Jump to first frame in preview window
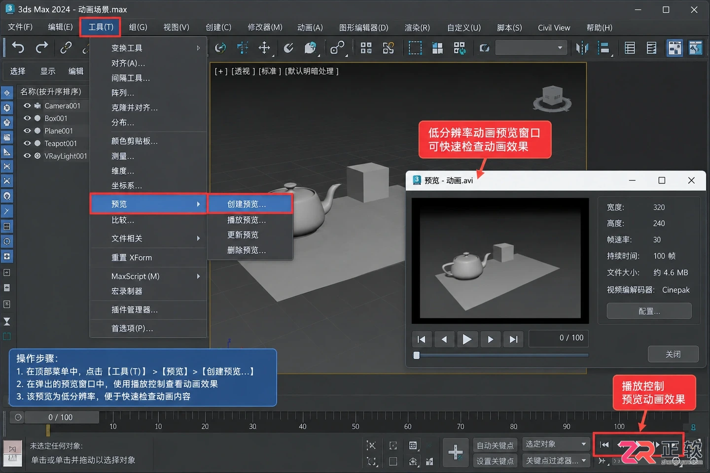The image size is (710, 473). coord(422,339)
